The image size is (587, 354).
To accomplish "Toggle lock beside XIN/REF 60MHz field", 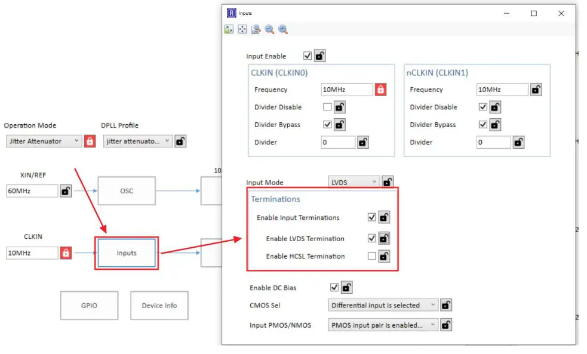I will (66, 191).
